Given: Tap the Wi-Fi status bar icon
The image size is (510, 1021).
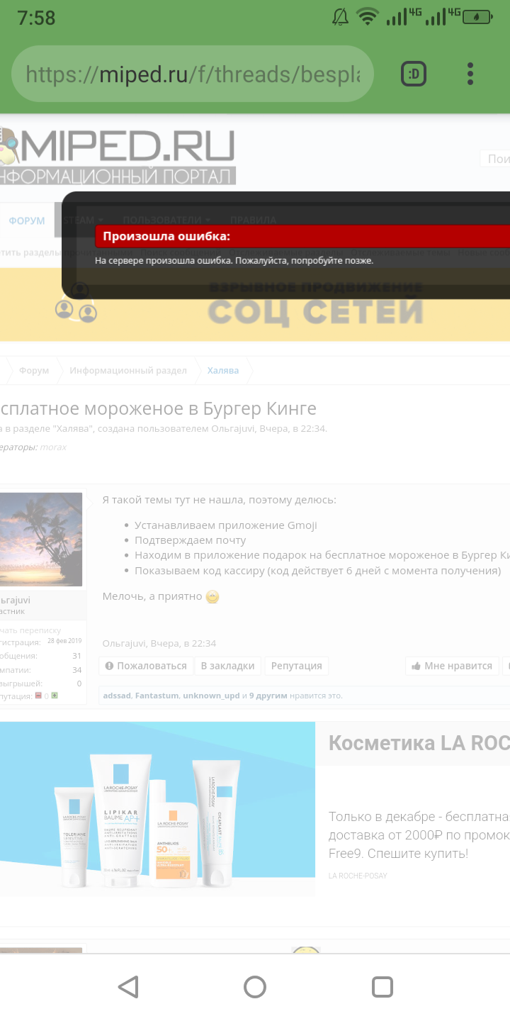Looking at the screenshot, I should coord(368,17).
